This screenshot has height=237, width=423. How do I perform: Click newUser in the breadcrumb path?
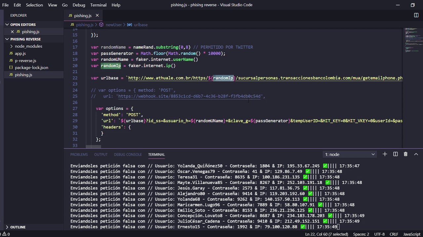[x=114, y=25]
